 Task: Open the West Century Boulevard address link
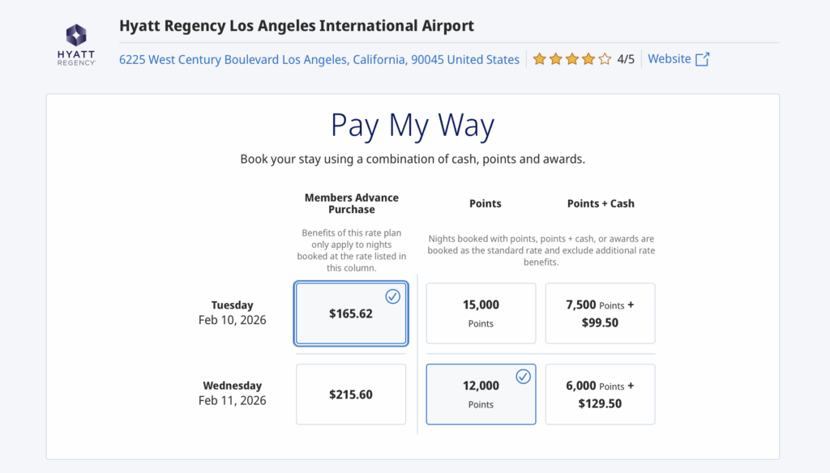coord(319,59)
